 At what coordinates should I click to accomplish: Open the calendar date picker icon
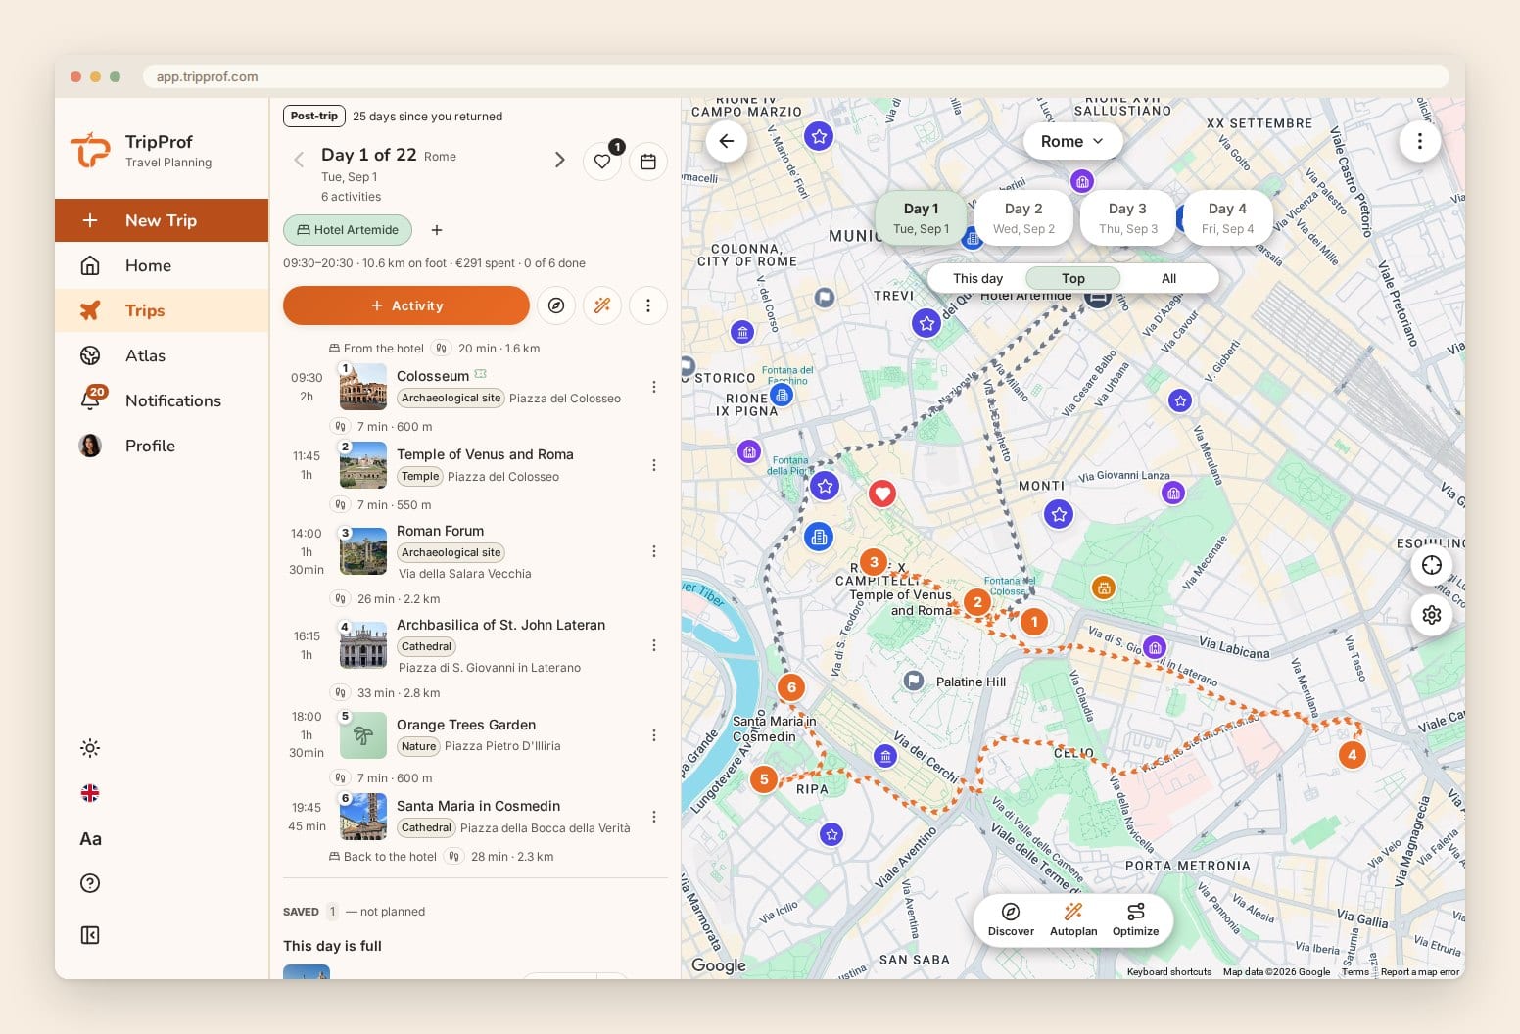[648, 162]
